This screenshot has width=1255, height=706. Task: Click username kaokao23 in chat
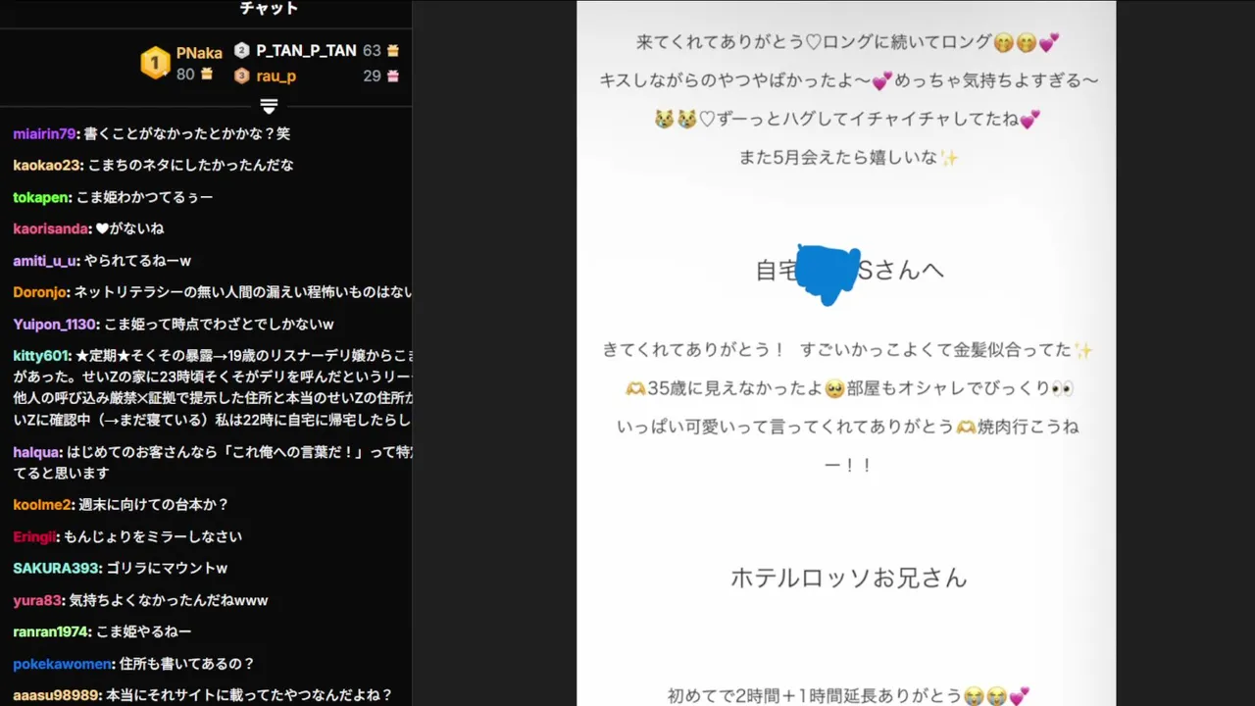(x=46, y=165)
